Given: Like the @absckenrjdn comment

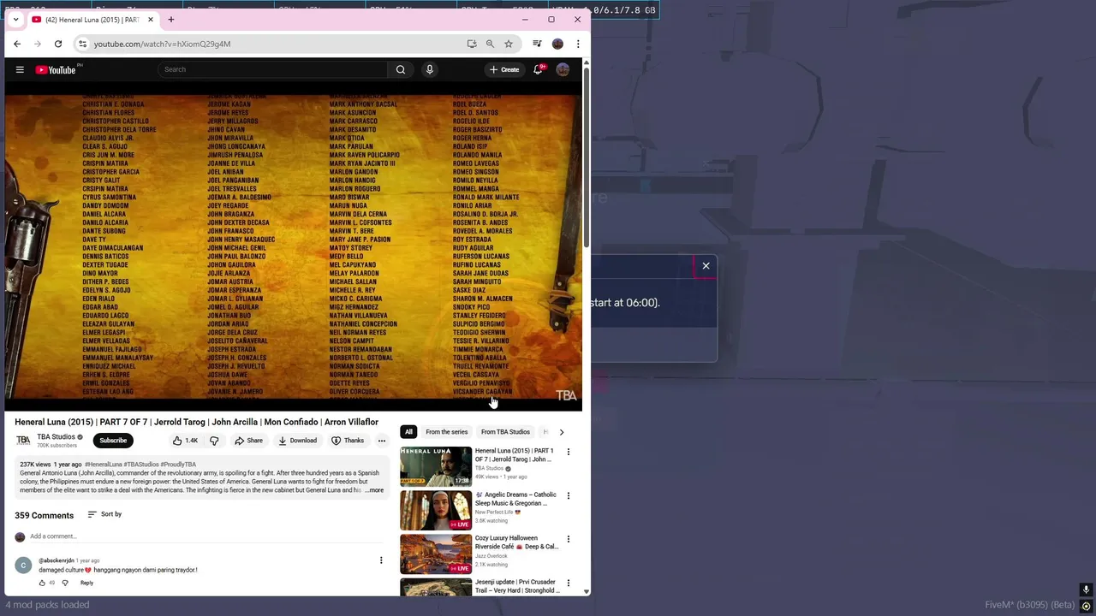Looking at the screenshot, I should [x=42, y=583].
